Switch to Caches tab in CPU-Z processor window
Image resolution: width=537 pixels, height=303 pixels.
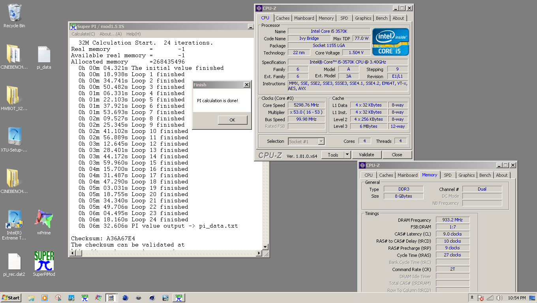pos(283,18)
